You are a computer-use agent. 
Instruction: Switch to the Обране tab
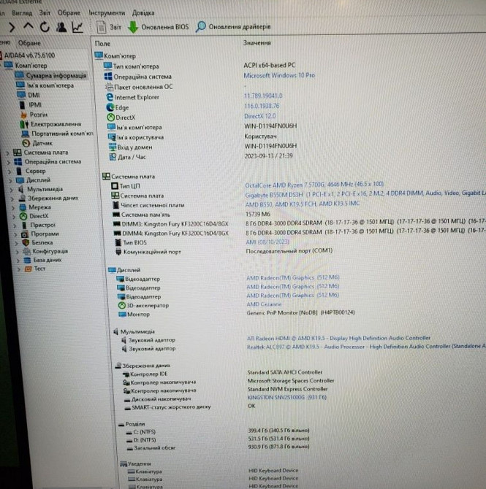point(30,44)
